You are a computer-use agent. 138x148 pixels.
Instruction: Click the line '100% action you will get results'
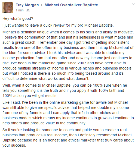[30, 96]
